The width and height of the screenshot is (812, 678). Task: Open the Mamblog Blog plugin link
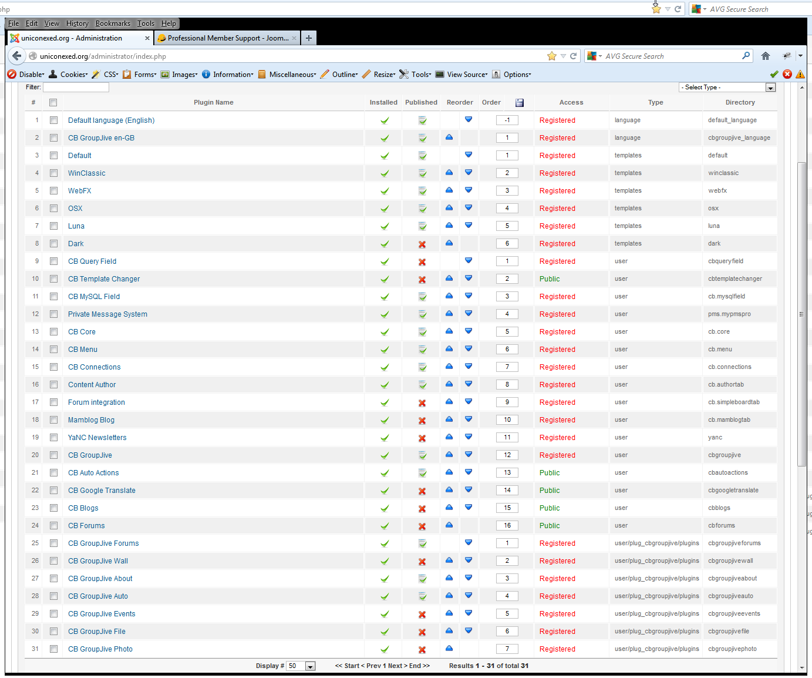pos(91,420)
